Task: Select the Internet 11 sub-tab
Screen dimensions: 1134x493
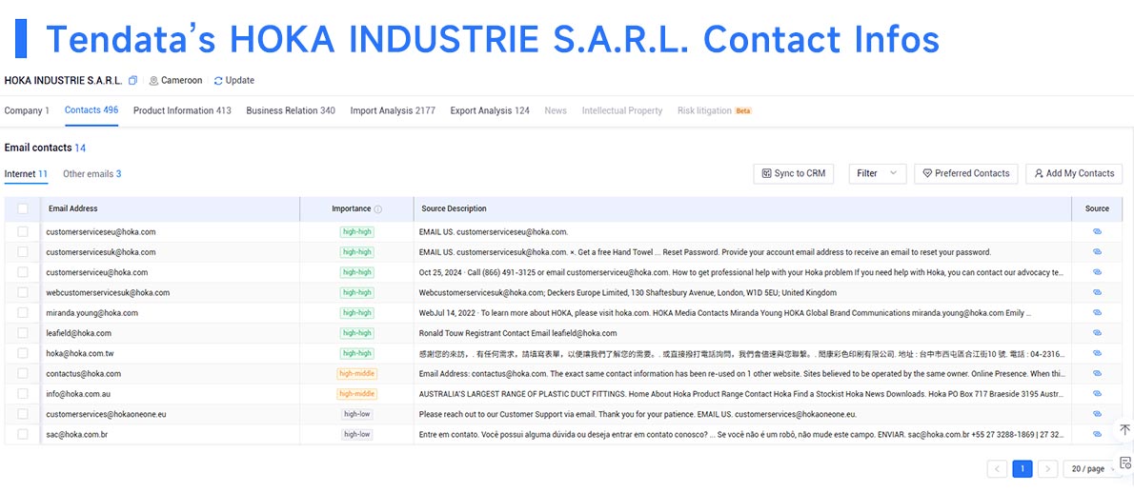Action: tap(26, 174)
